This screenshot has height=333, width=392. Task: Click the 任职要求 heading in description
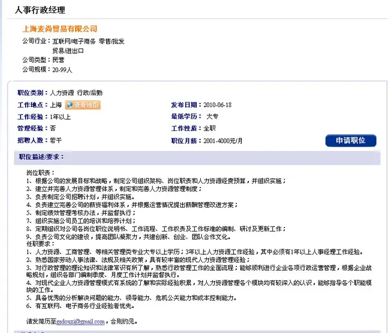38,244
